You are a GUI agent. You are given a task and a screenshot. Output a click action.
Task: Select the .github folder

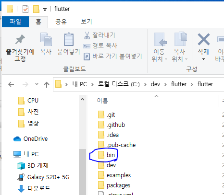coord(112,125)
